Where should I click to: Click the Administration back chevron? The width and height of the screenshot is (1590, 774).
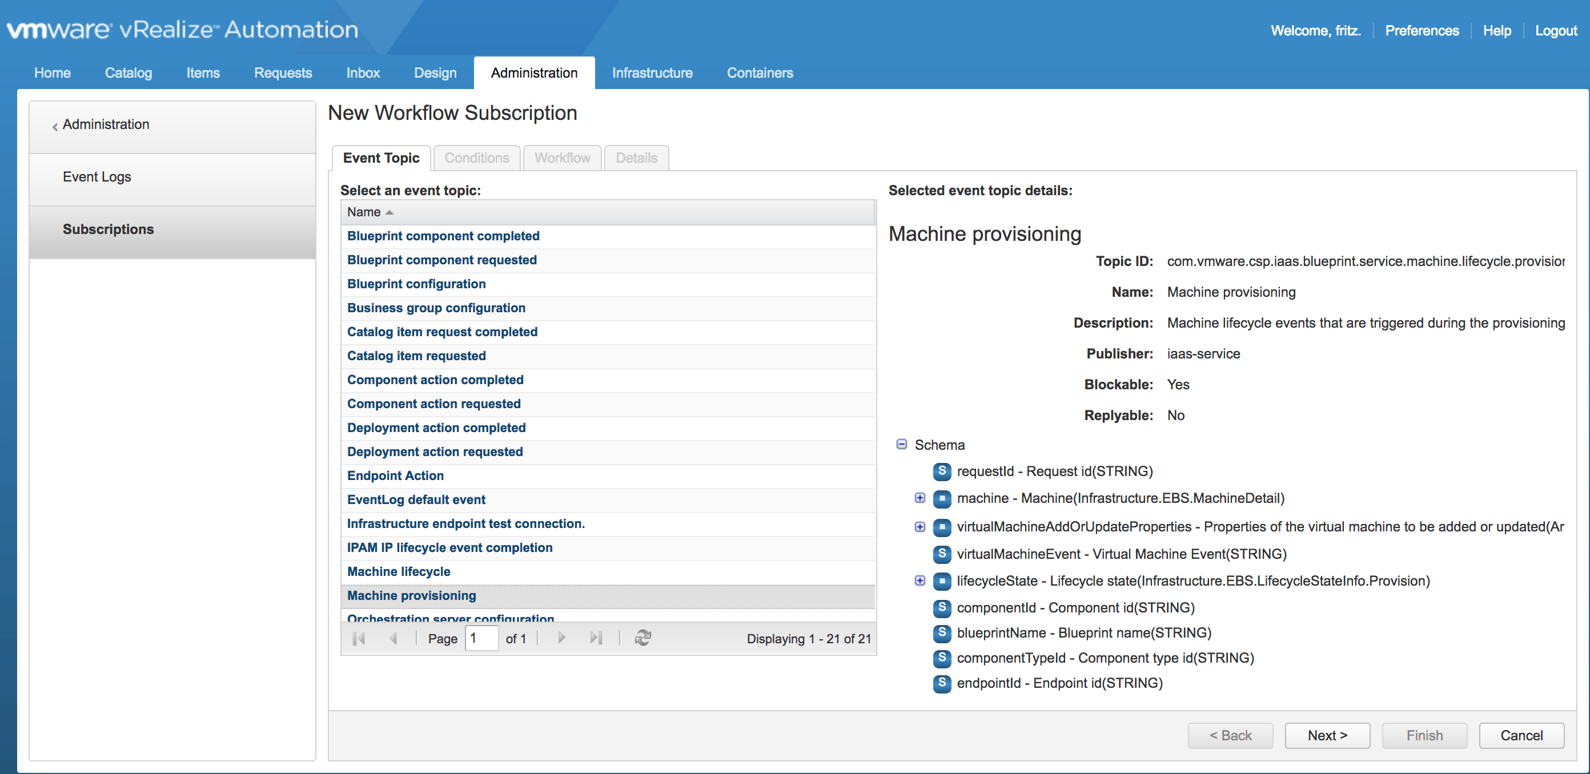(55, 126)
